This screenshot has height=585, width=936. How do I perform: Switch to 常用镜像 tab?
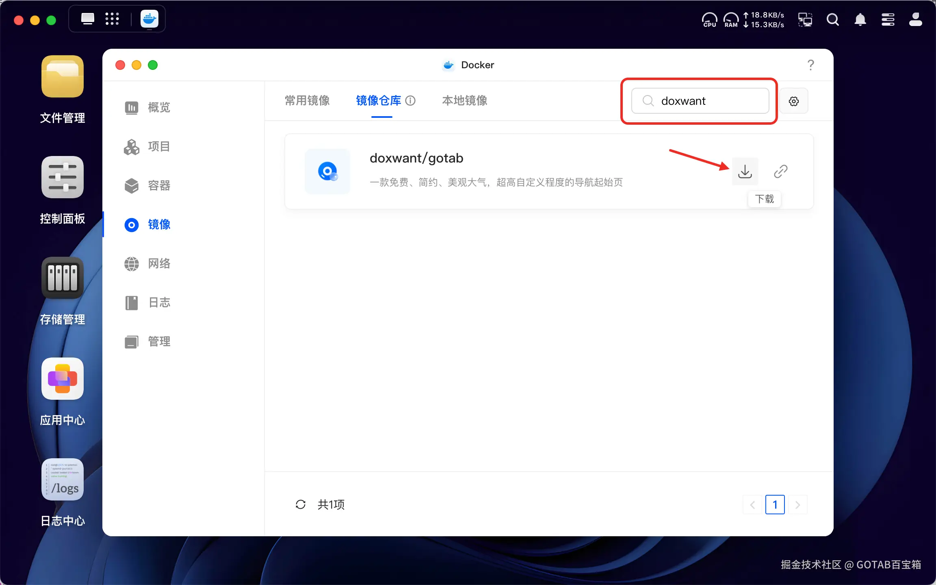coord(307,101)
